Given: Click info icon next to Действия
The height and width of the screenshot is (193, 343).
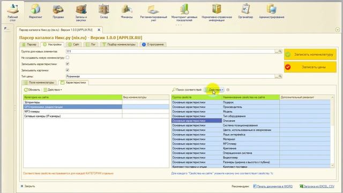Looking at the screenshot, I should [228, 90].
